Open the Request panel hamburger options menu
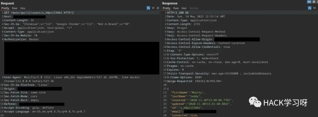The height and width of the screenshot is (117, 318). click(x=158, y=8)
